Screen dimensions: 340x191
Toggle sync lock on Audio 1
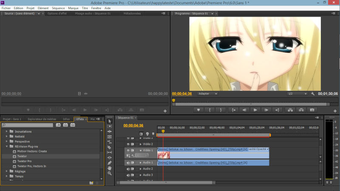[x=132, y=163]
